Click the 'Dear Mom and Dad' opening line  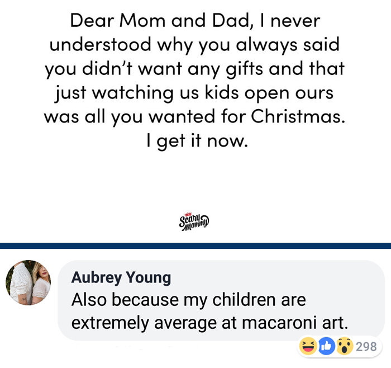coord(195,21)
